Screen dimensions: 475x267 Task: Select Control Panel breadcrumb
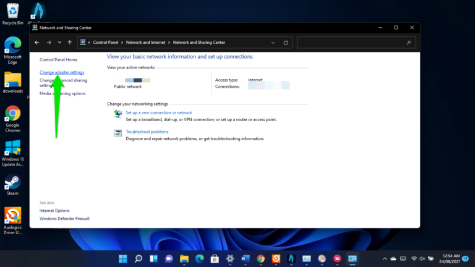point(105,43)
